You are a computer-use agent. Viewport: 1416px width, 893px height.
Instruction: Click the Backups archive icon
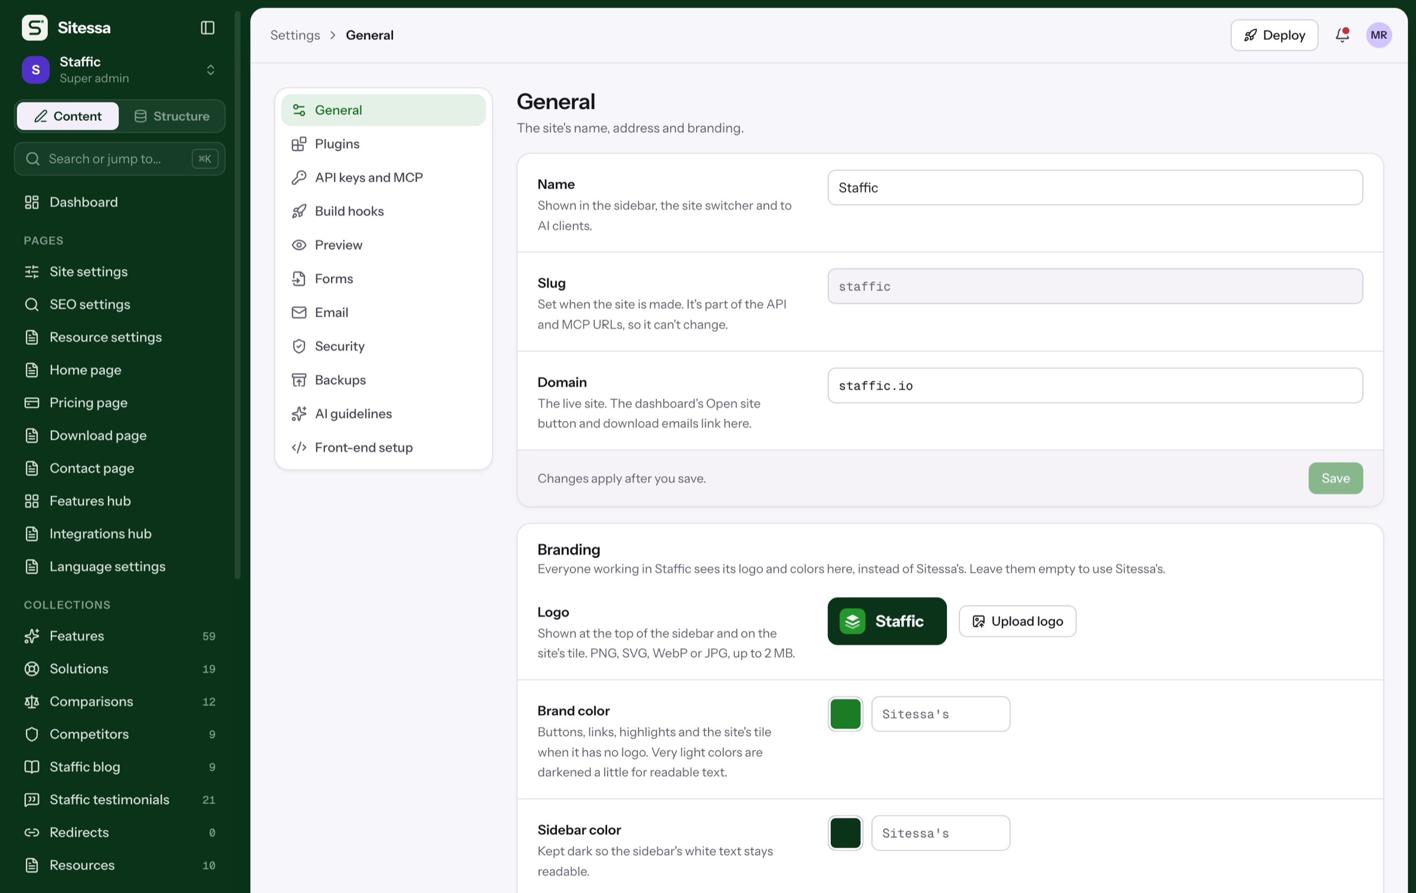coord(299,380)
